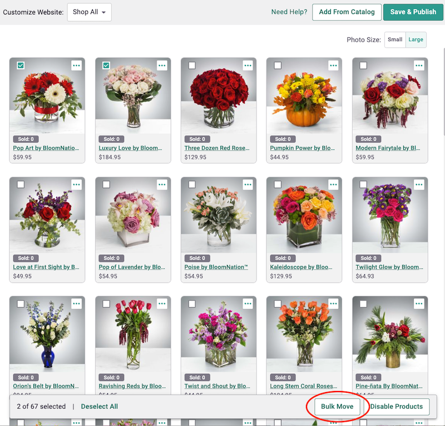Show more actions for Long Stem Coral Roses

click(x=333, y=304)
